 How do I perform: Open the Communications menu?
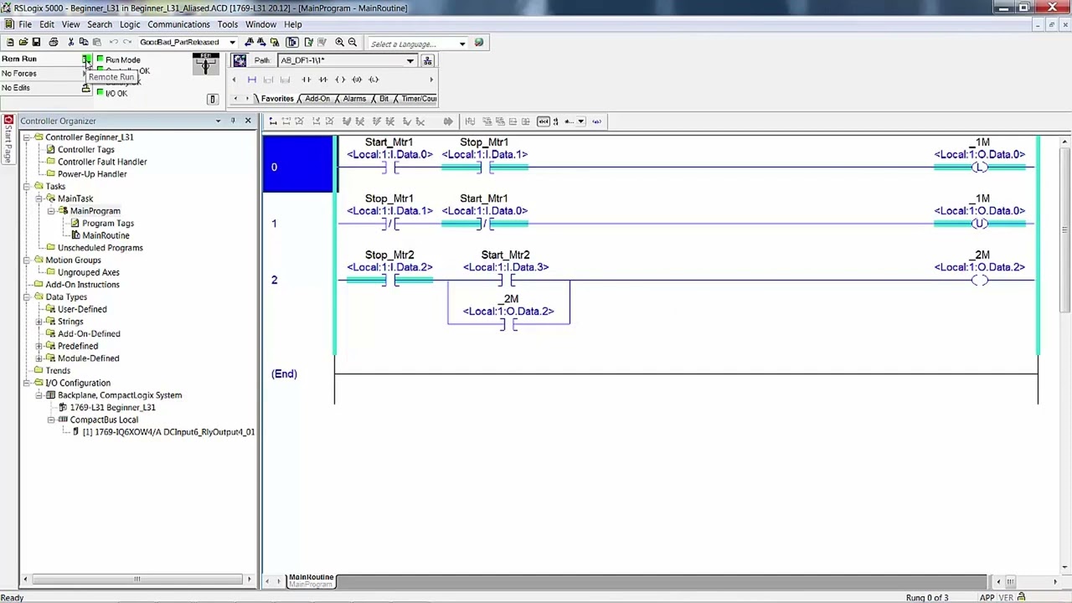[x=178, y=24]
